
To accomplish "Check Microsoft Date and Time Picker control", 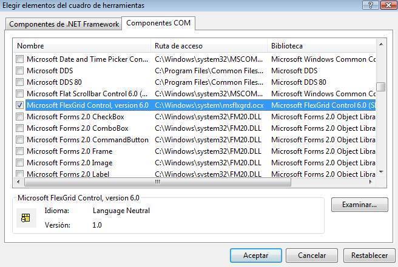I will pos(20,59).
